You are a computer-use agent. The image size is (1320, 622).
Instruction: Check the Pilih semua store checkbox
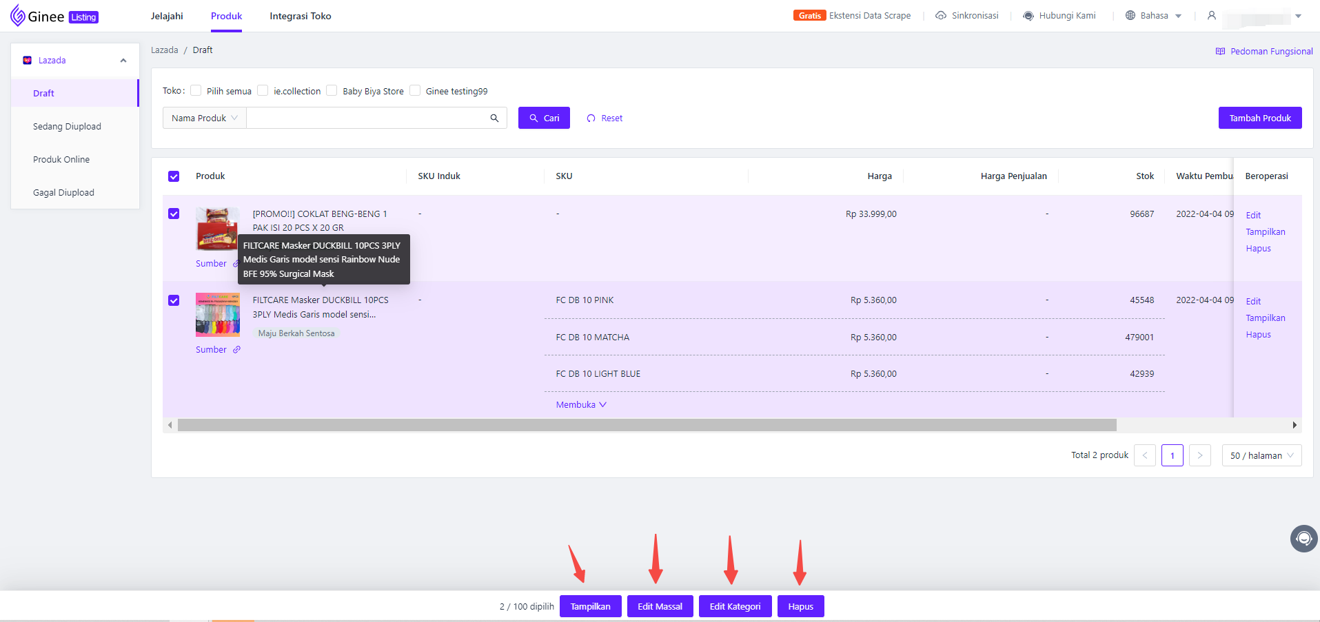point(196,90)
